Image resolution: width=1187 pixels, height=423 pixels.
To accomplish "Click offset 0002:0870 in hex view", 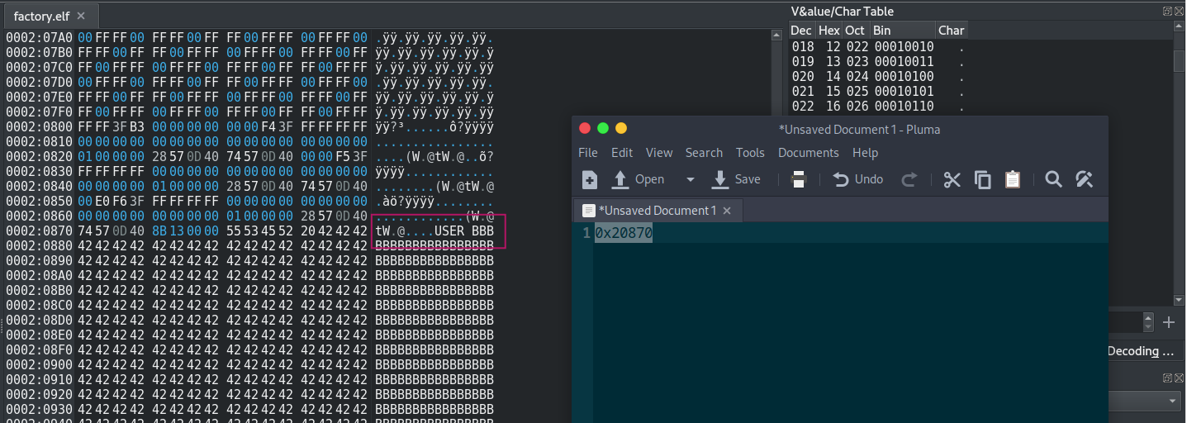I will pos(39,231).
